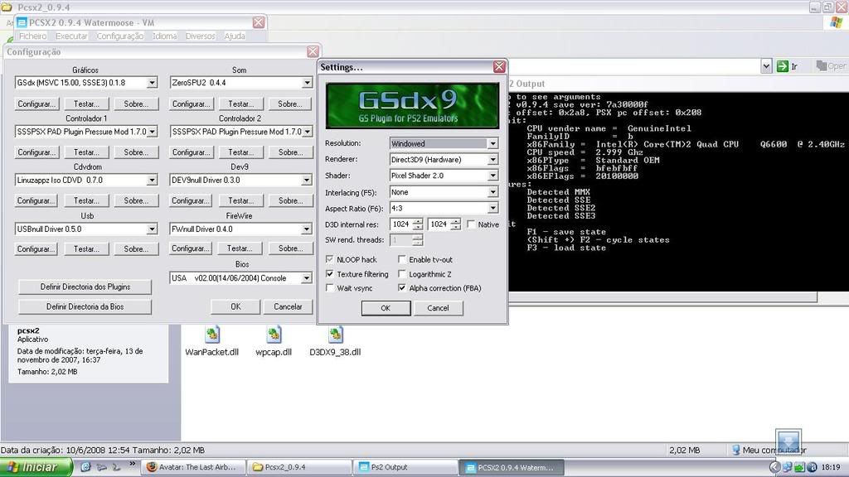Open Meu computador icon in status bar
The height and width of the screenshot is (477, 849).
(x=736, y=450)
